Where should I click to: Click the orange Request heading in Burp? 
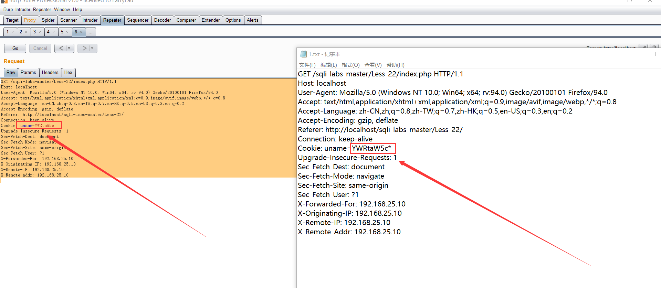click(x=14, y=61)
